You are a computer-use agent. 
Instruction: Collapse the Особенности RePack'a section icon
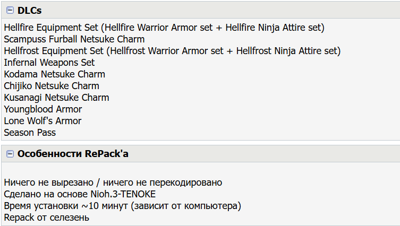[x=9, y=154]
